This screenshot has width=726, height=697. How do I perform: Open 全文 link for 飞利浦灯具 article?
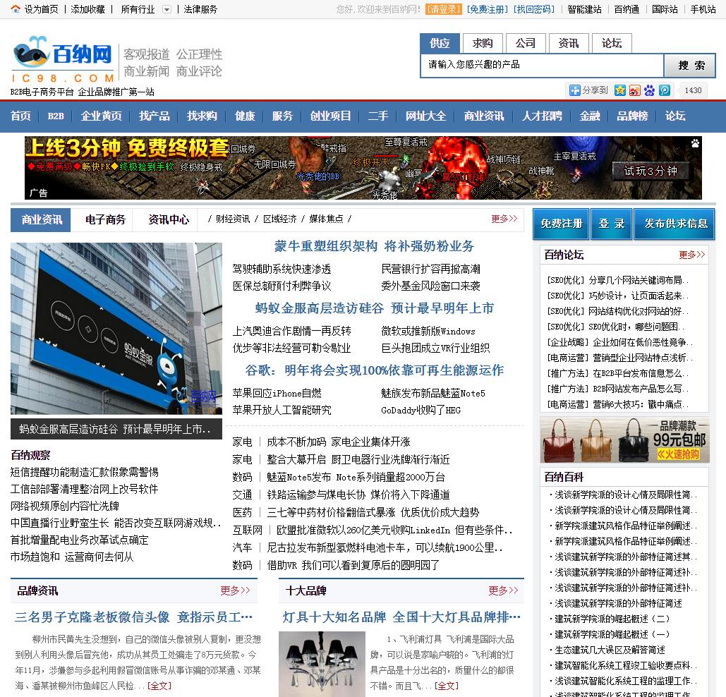[446, 686]
